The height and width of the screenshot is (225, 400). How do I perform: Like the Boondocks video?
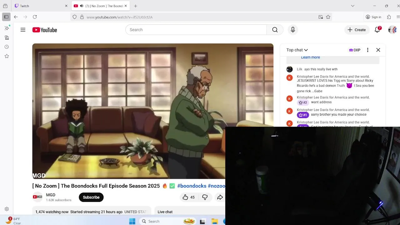point(188,197)
